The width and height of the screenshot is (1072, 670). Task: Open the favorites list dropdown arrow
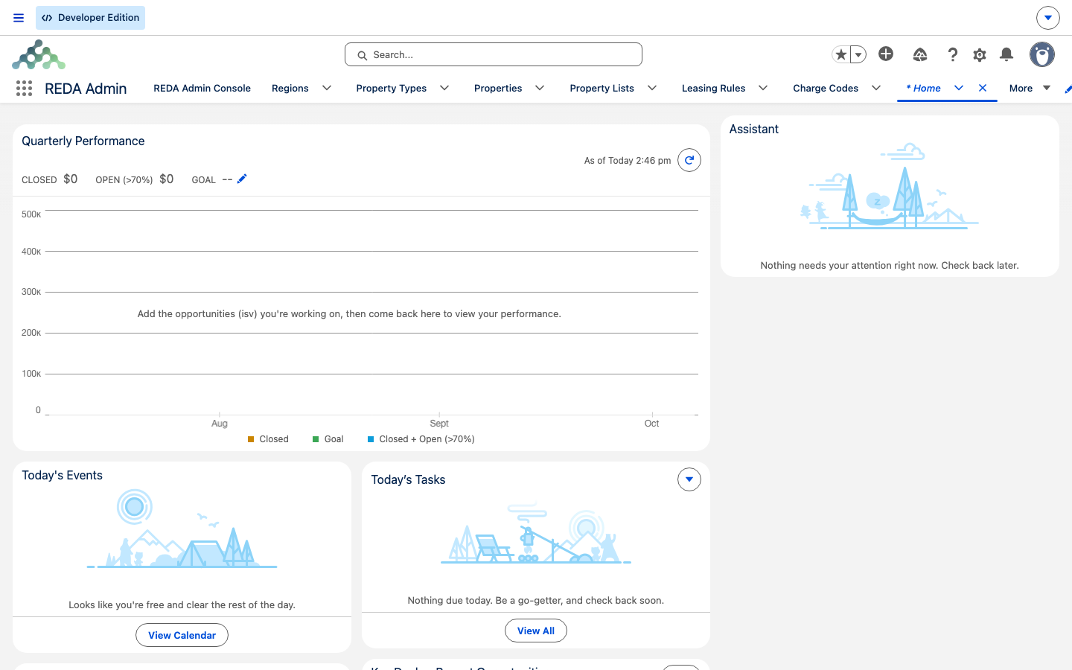858,54
